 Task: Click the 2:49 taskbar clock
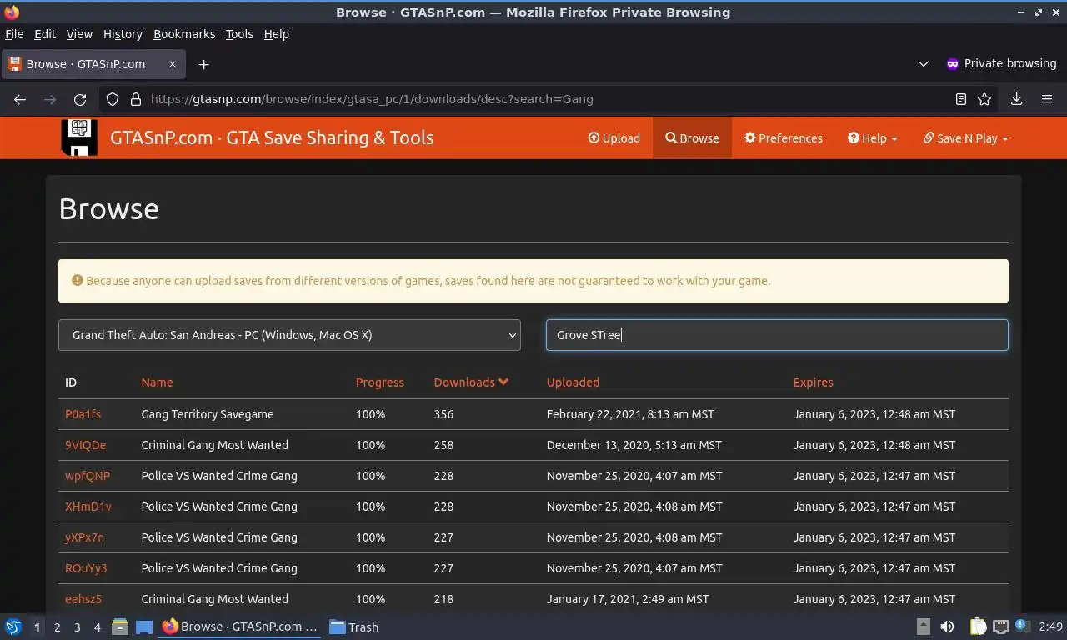click(1050, 627)
